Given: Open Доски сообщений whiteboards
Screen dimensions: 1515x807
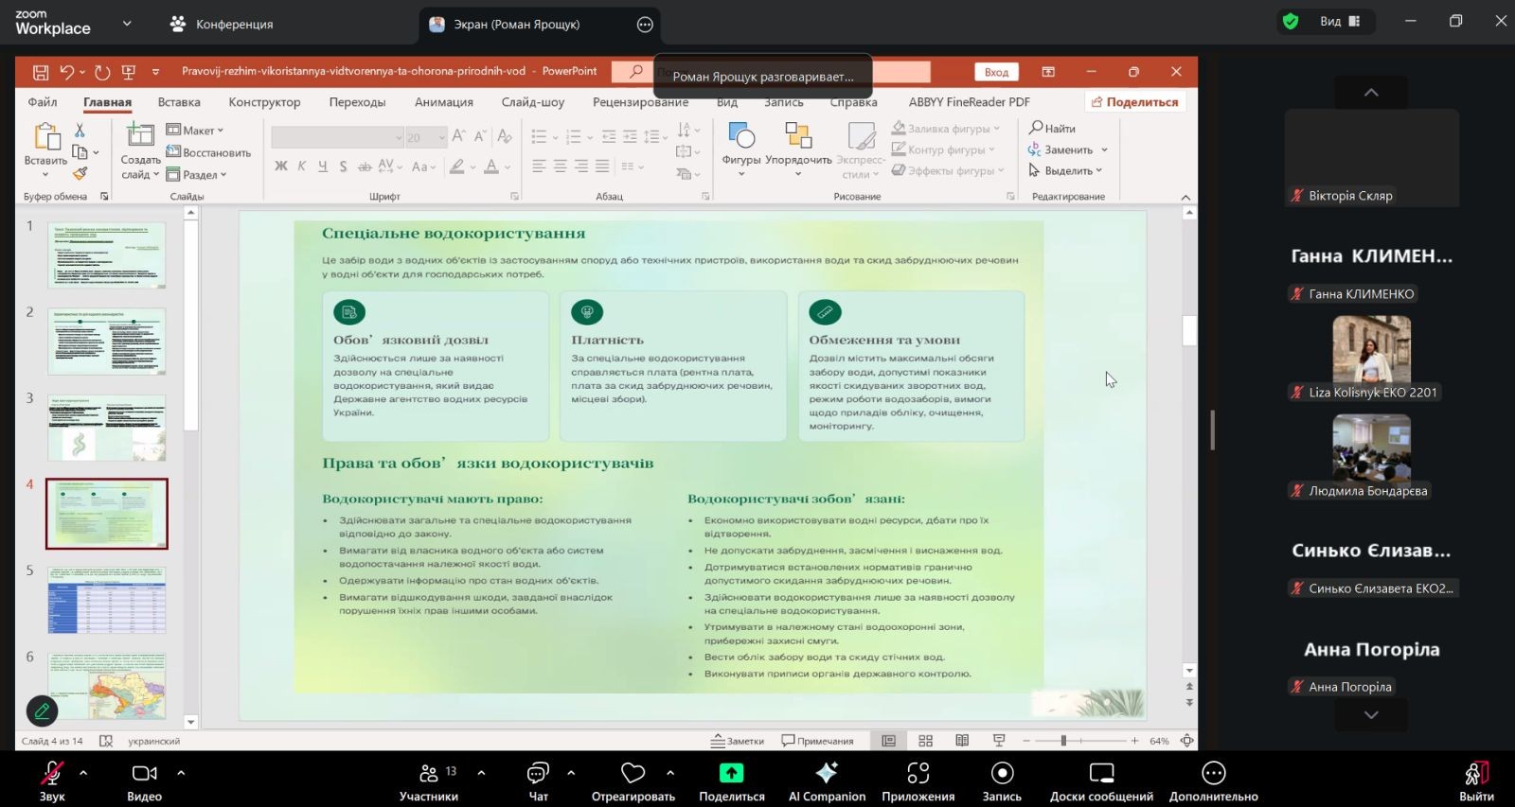Looking at the screenshot, I should point(1101,773).
